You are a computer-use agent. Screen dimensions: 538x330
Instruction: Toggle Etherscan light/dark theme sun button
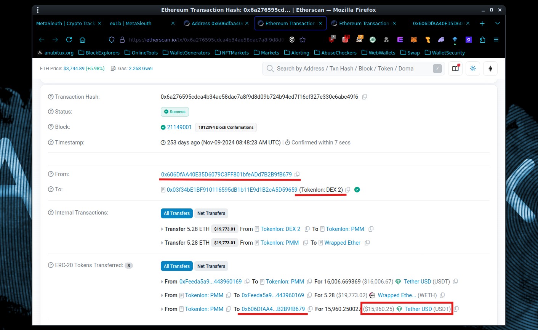pyautogui.click(x=473, y=69)
